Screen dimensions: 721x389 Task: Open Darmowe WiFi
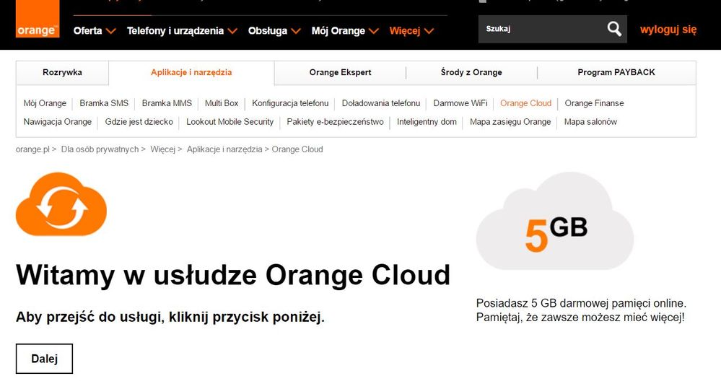(x=460, y=103)
